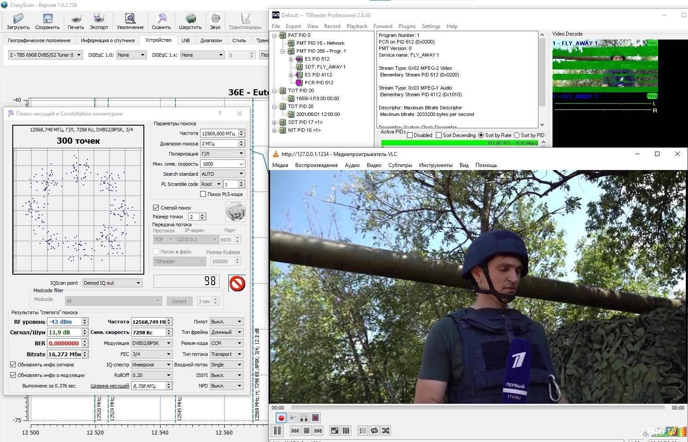Click the Ширина несущей link
The image size is (688, 442).
110,386
